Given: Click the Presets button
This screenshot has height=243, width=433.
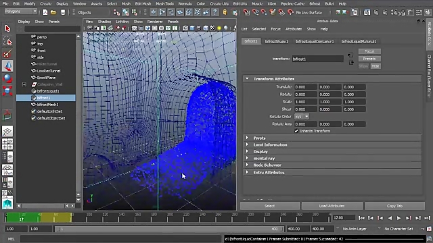Looking at the screenshot, I should 369,59.
